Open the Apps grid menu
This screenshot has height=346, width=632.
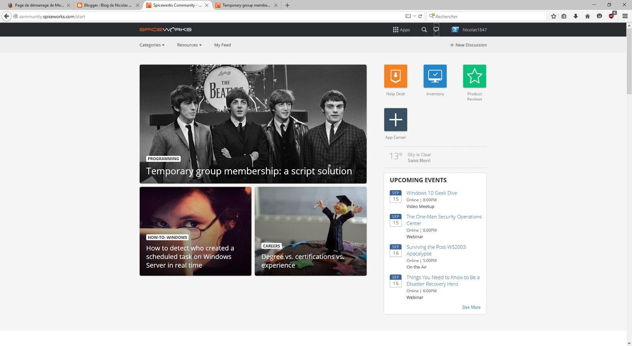pyautogui.click(x=401, y=30)
